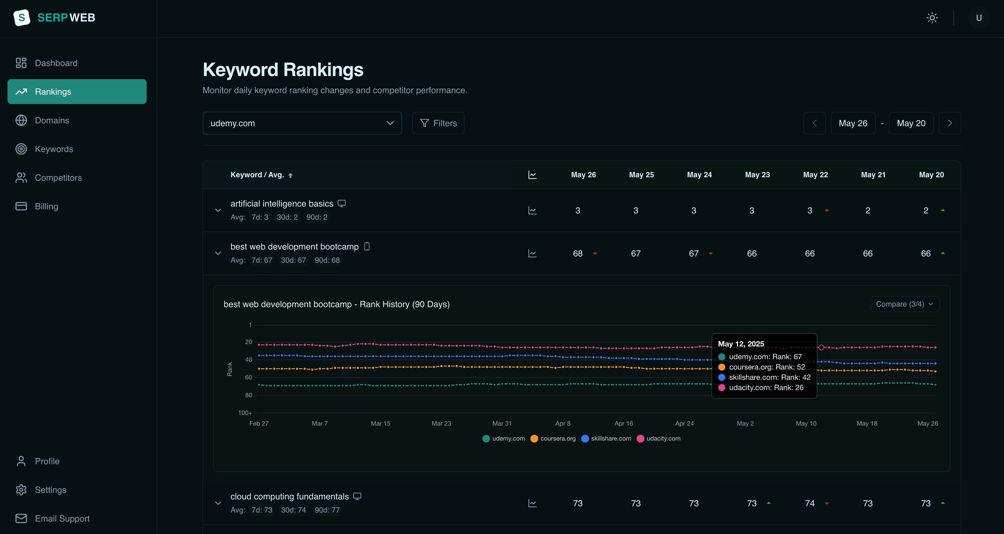Screen dimensions: 1004x534
Task: Click rank 74 in cloud computing row
Action: 810,504
